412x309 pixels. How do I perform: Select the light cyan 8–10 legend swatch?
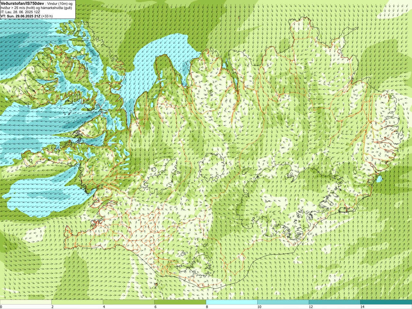[x=232, y=302]
